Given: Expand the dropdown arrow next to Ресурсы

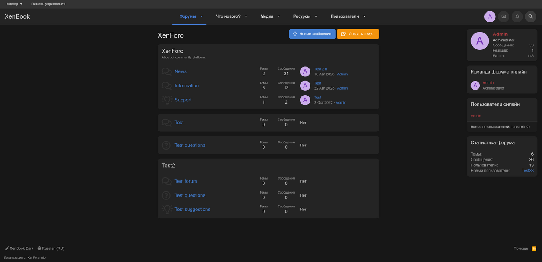Looking at the screenshot, I should 316,16.
